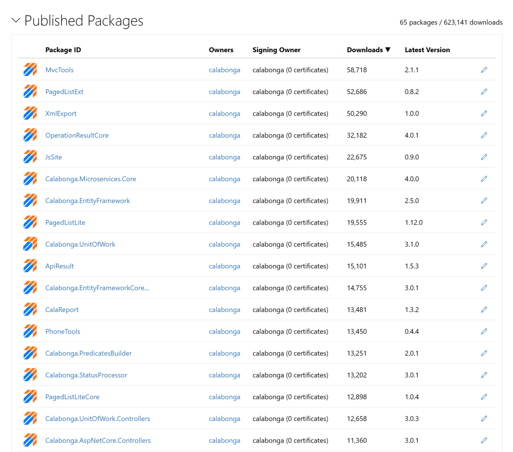
Task: Edit PhoneTools via its pencil icon
Action: pos(484,331)
